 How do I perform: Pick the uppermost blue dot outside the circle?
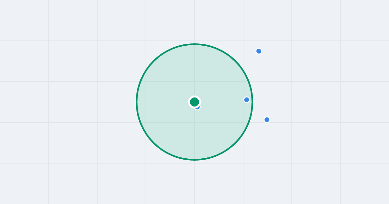[x=259, y=51]
